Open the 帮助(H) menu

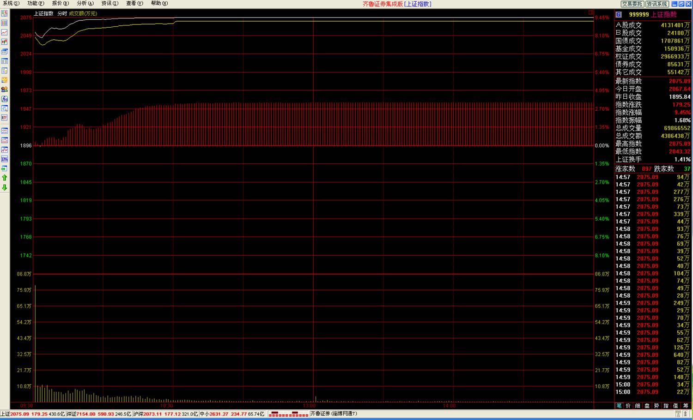click(x=159, y=3)
